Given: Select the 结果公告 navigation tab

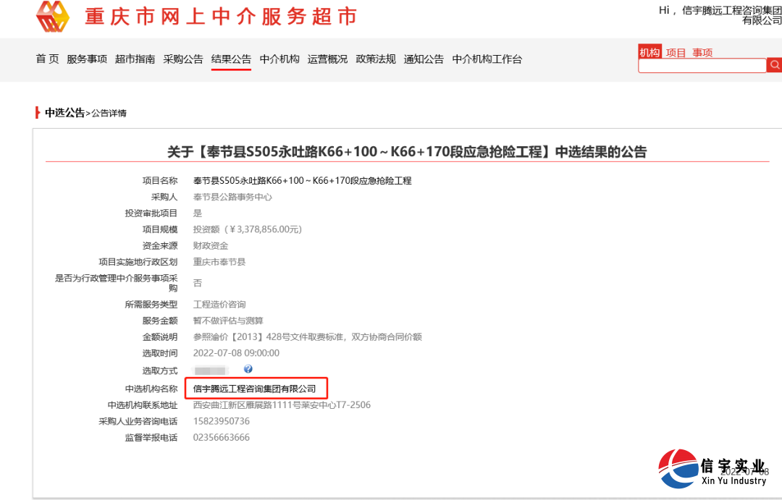Looking at the screenshot, I should click(230, 59).
